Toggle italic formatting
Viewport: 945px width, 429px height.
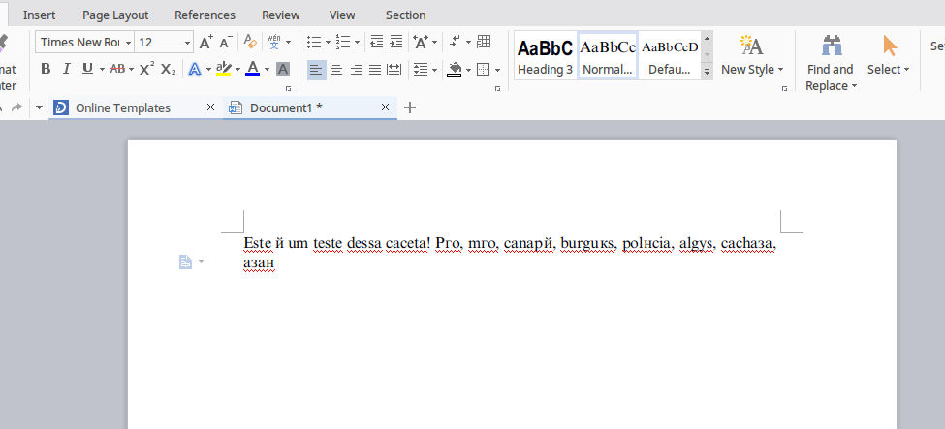67,69
